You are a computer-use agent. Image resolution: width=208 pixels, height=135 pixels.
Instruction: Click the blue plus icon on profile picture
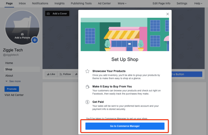pyautogui.click(x=35, y=40)
